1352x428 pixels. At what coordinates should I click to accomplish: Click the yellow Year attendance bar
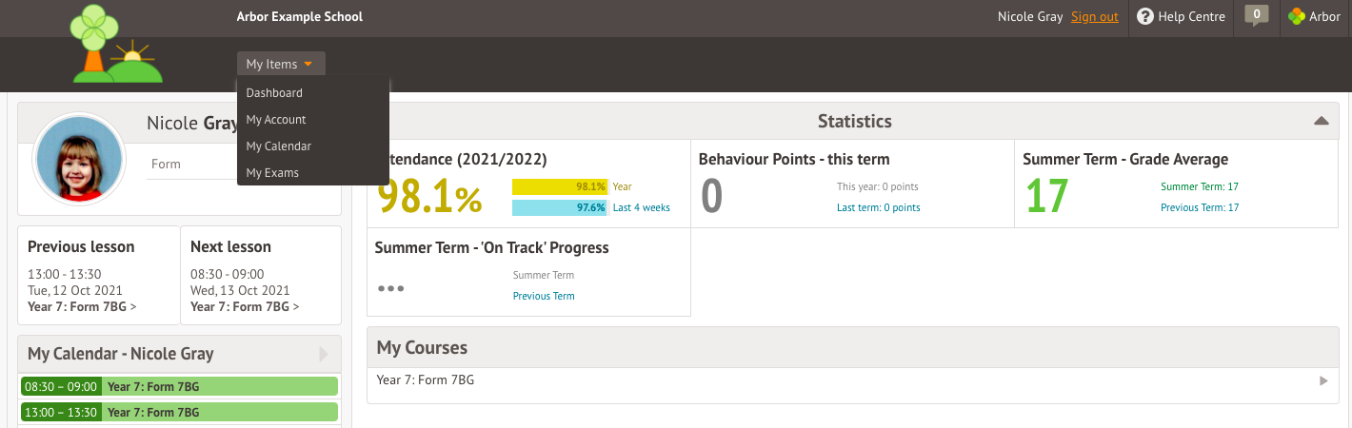pos(560,186)
